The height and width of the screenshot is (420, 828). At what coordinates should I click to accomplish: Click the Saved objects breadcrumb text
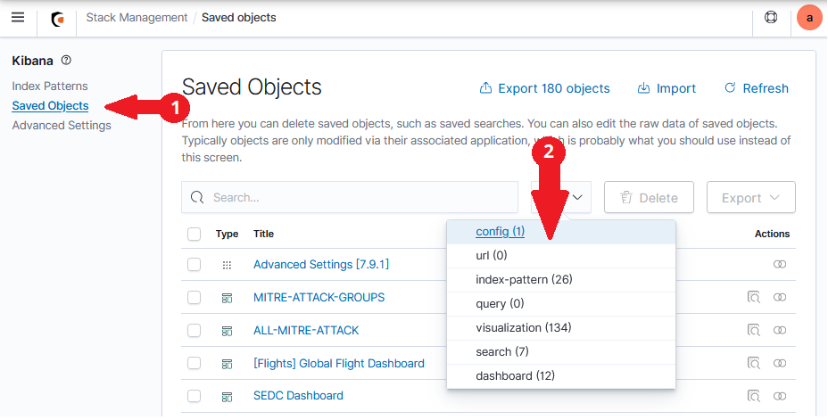[x=239, y=18]
